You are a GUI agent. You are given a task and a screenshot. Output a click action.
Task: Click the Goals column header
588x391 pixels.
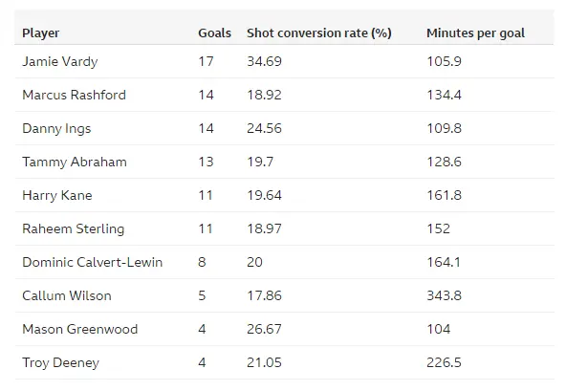[x=214, y=33]
